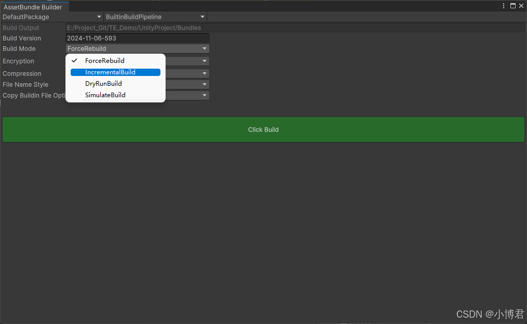Open the DefaultPackage dropdown
Viewport: 527px width, 324px height.
click(52, 17)
